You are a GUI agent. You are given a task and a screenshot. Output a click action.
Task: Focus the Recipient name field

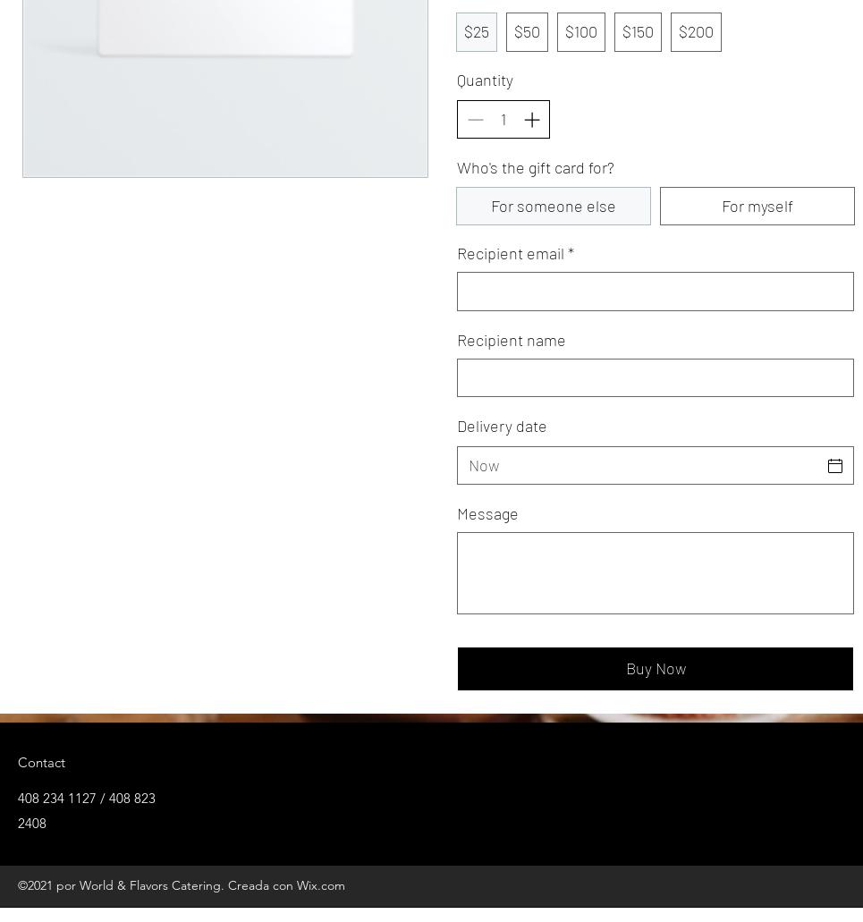pyautogui.click(x=655, y=378)
